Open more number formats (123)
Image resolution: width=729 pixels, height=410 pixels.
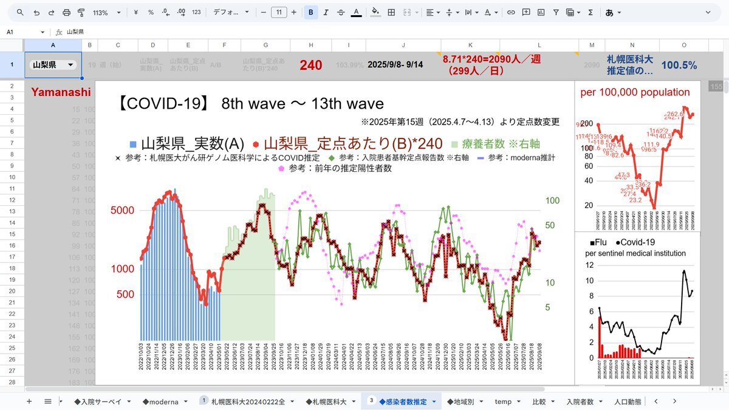click(x=196, y=12)
